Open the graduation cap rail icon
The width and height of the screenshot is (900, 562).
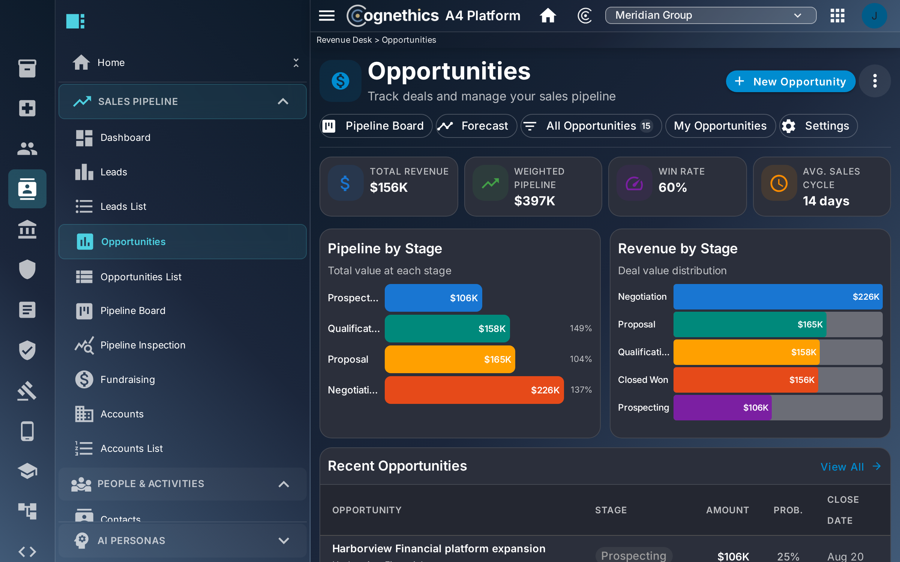pyautogui.click(x=27, y=471)
